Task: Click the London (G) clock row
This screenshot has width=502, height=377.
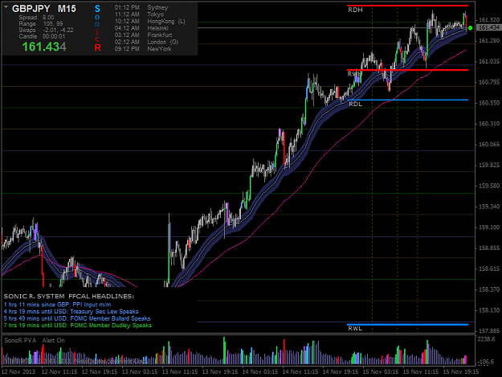Action: 146,42
